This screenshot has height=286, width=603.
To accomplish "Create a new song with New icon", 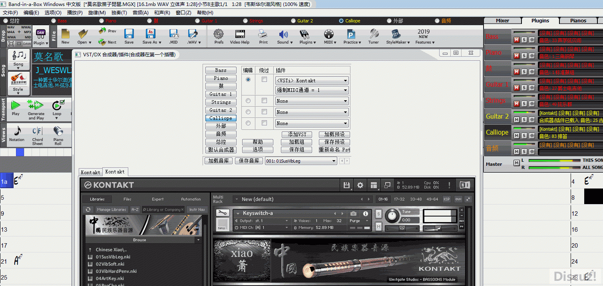I will [x=65, y=36].
